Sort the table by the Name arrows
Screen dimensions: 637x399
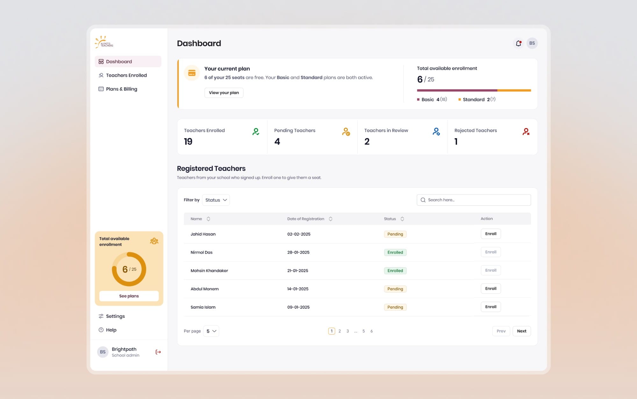pyautogui.click(x=208, y=219)
